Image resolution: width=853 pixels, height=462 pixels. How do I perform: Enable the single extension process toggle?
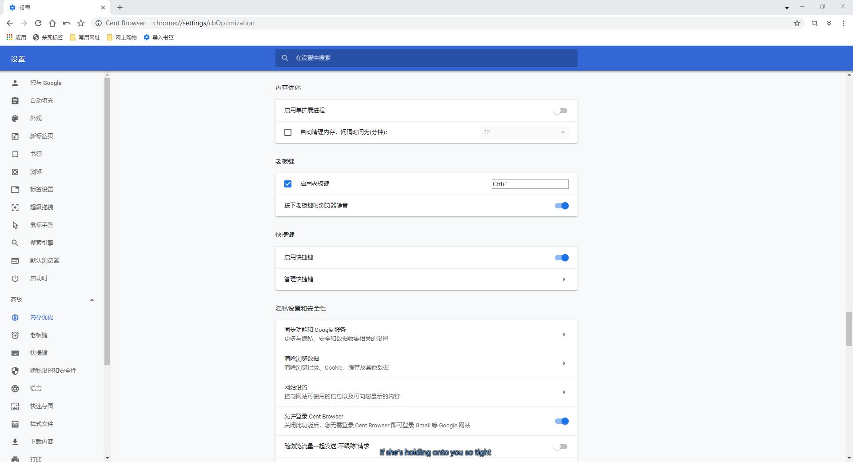(x=561, y=111)
